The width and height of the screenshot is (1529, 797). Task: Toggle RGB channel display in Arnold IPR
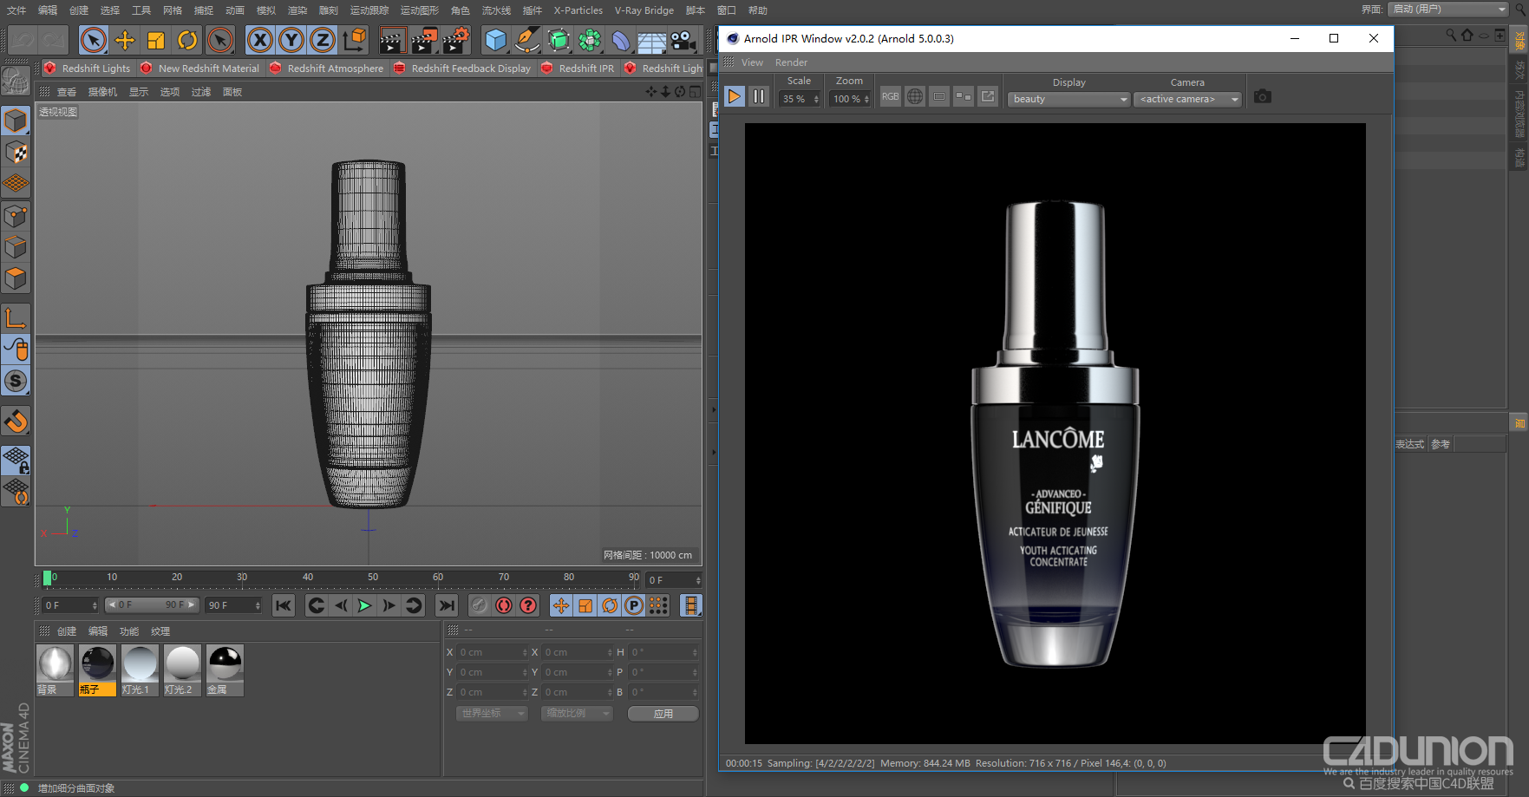891,96
